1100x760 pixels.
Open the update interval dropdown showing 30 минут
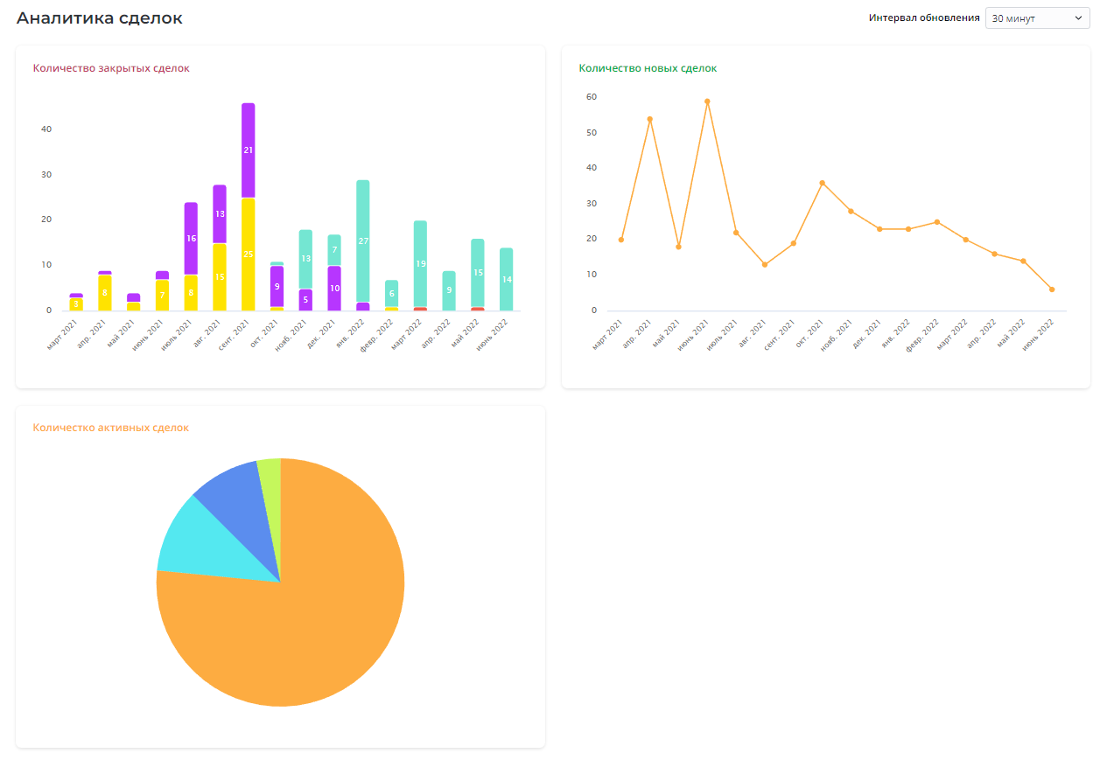(1037, 18)
